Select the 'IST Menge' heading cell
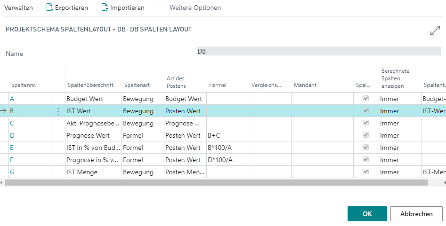The width and height of the screenshot is (446, 226). [94, 172]
